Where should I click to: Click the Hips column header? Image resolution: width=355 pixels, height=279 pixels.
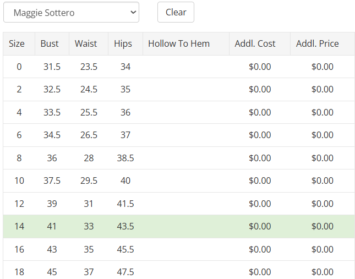pos(123,43)
